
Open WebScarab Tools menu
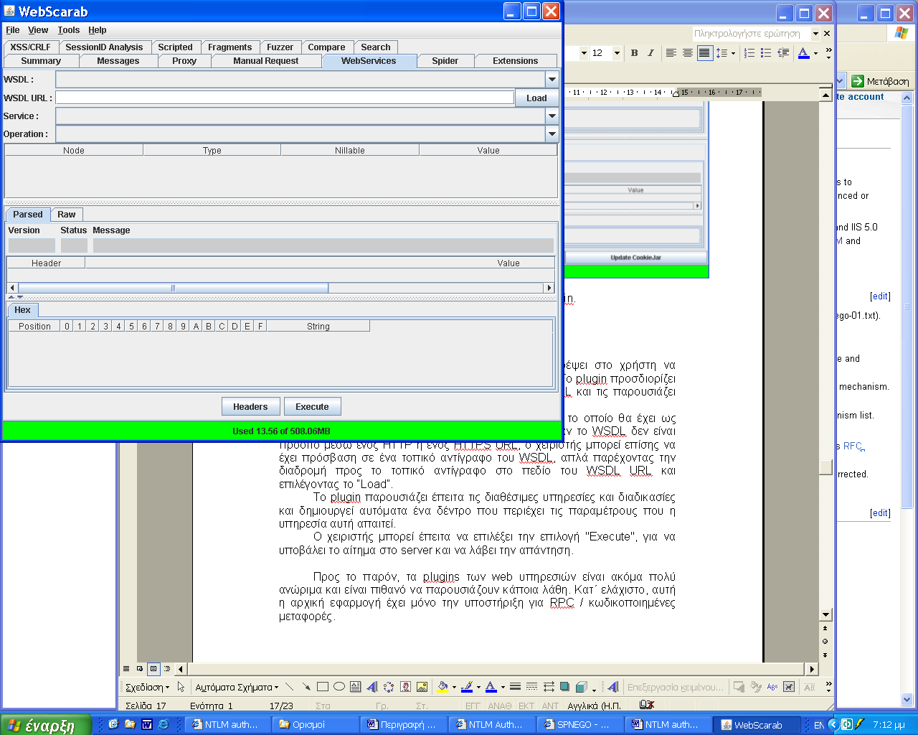tap(69, 30)
